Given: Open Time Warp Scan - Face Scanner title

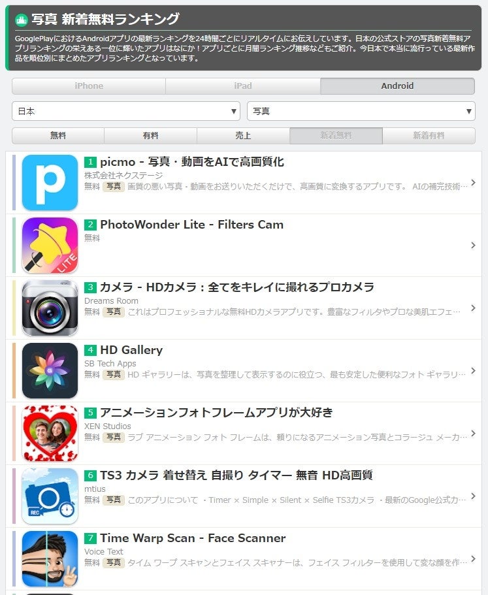Looking at the screenshot, I should coord(193,538).
